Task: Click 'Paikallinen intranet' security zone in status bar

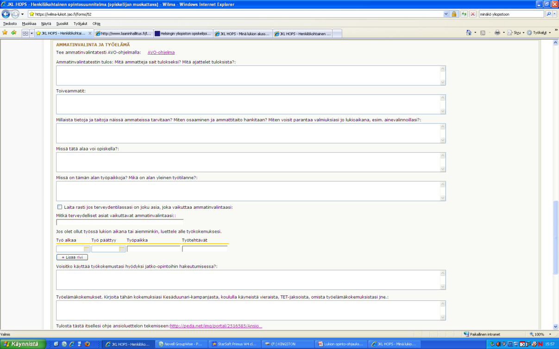Action: (483, 334)
